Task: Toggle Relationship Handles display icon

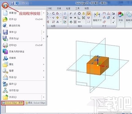Action: pyautogui.click(x=89, y=18)
